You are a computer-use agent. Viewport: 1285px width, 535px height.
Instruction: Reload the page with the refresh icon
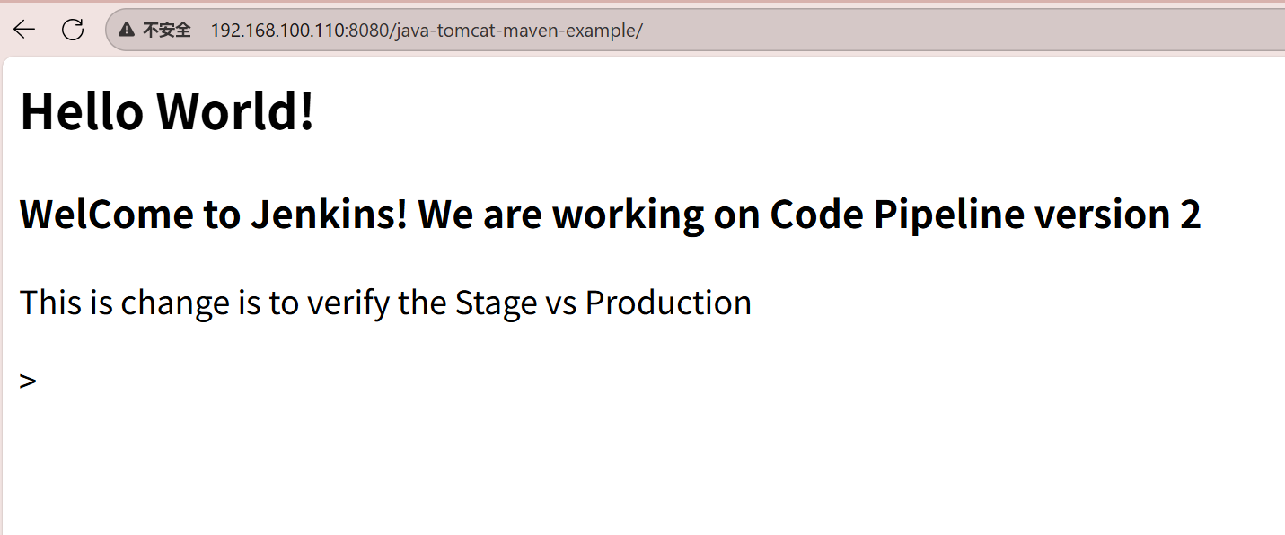[x=73, y=30]
